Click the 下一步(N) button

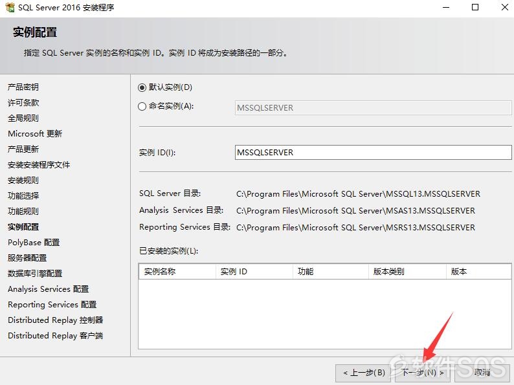(x=423, y=373)
